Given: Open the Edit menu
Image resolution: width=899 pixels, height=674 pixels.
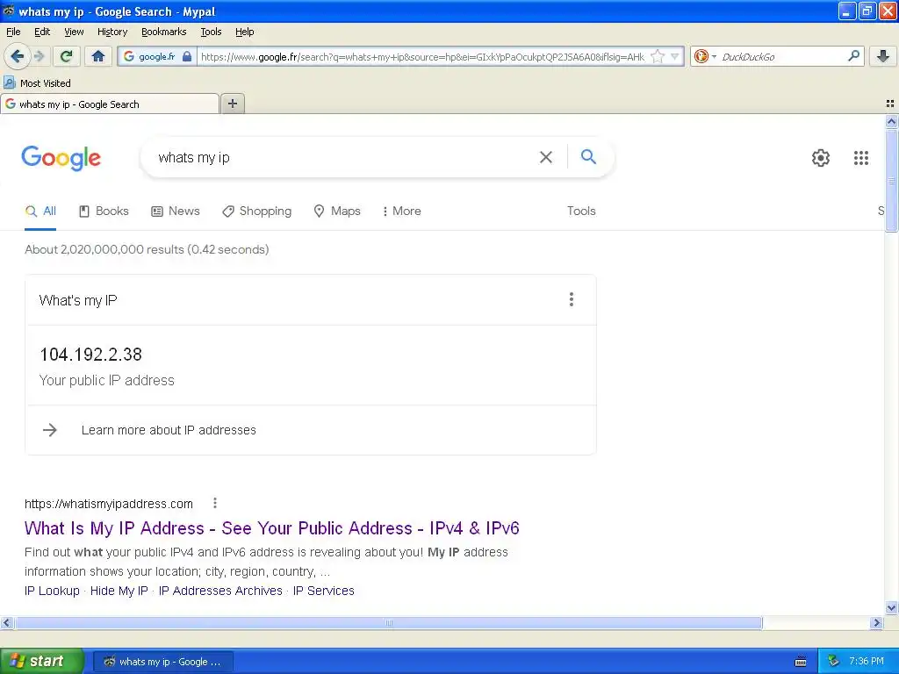Looking at the screenshot, I should (x=42, y=32).
